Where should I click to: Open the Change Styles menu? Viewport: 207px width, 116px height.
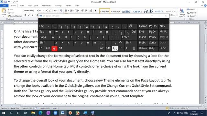tap(182, 13)
